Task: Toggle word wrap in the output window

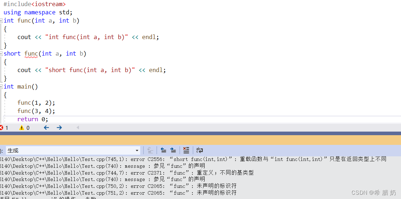Action: tap(200, 150)
